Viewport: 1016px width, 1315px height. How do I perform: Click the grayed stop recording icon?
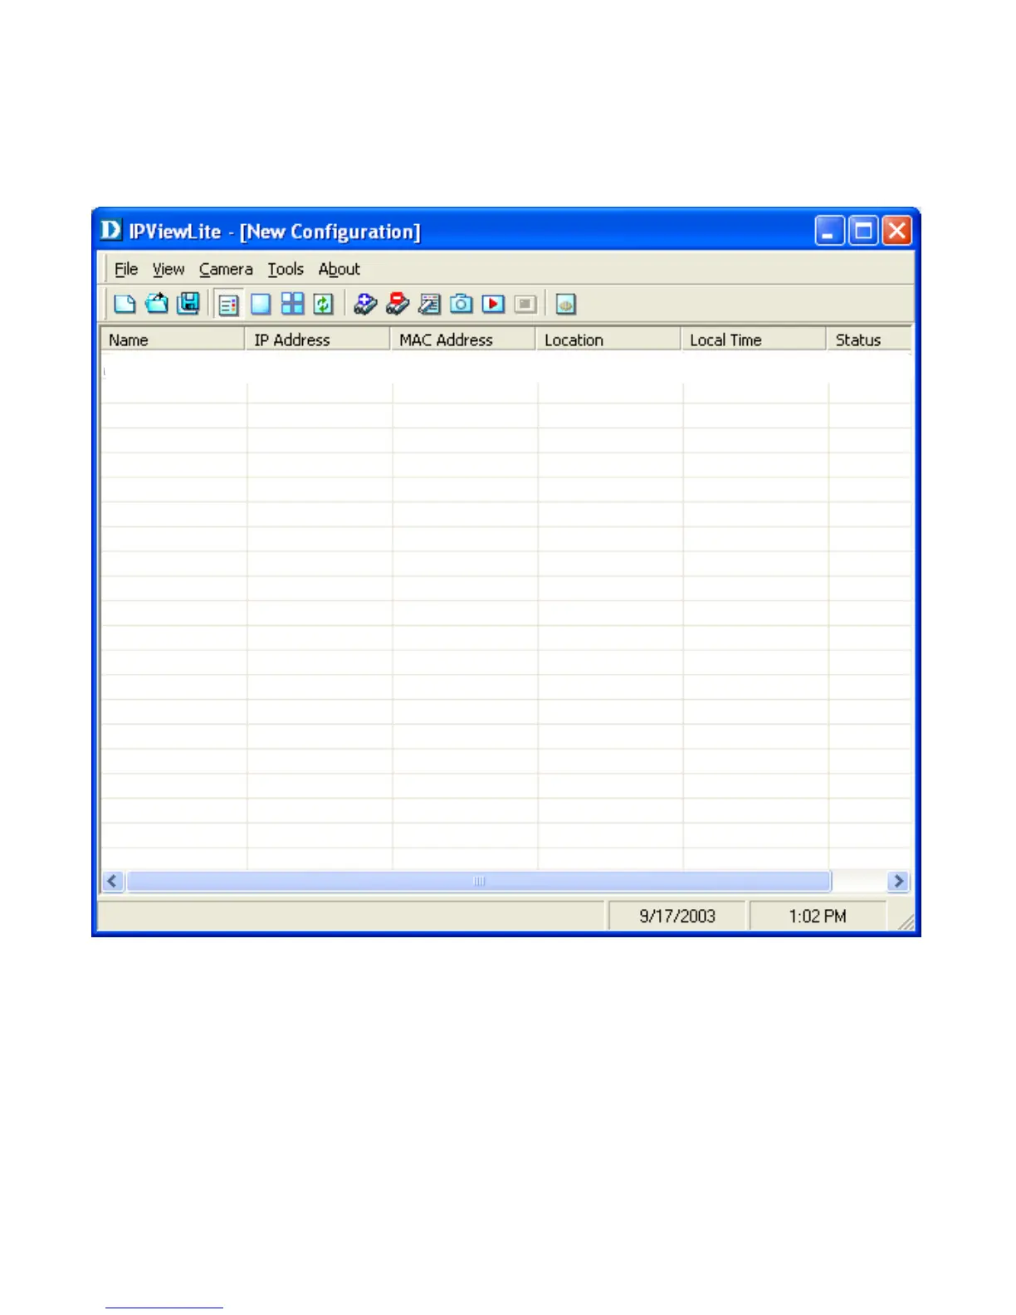525,304
